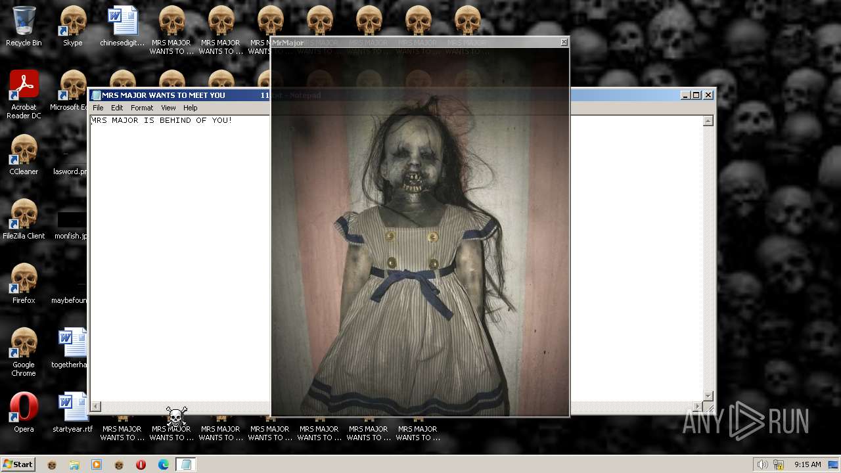Click Notepad horizontal scrollbar right arrow

pos(697,407)
